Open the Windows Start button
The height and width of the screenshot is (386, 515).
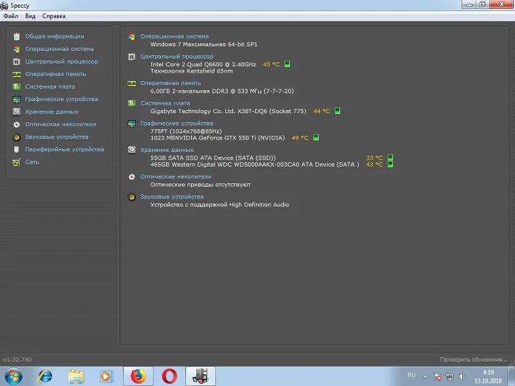click(14, 376)
